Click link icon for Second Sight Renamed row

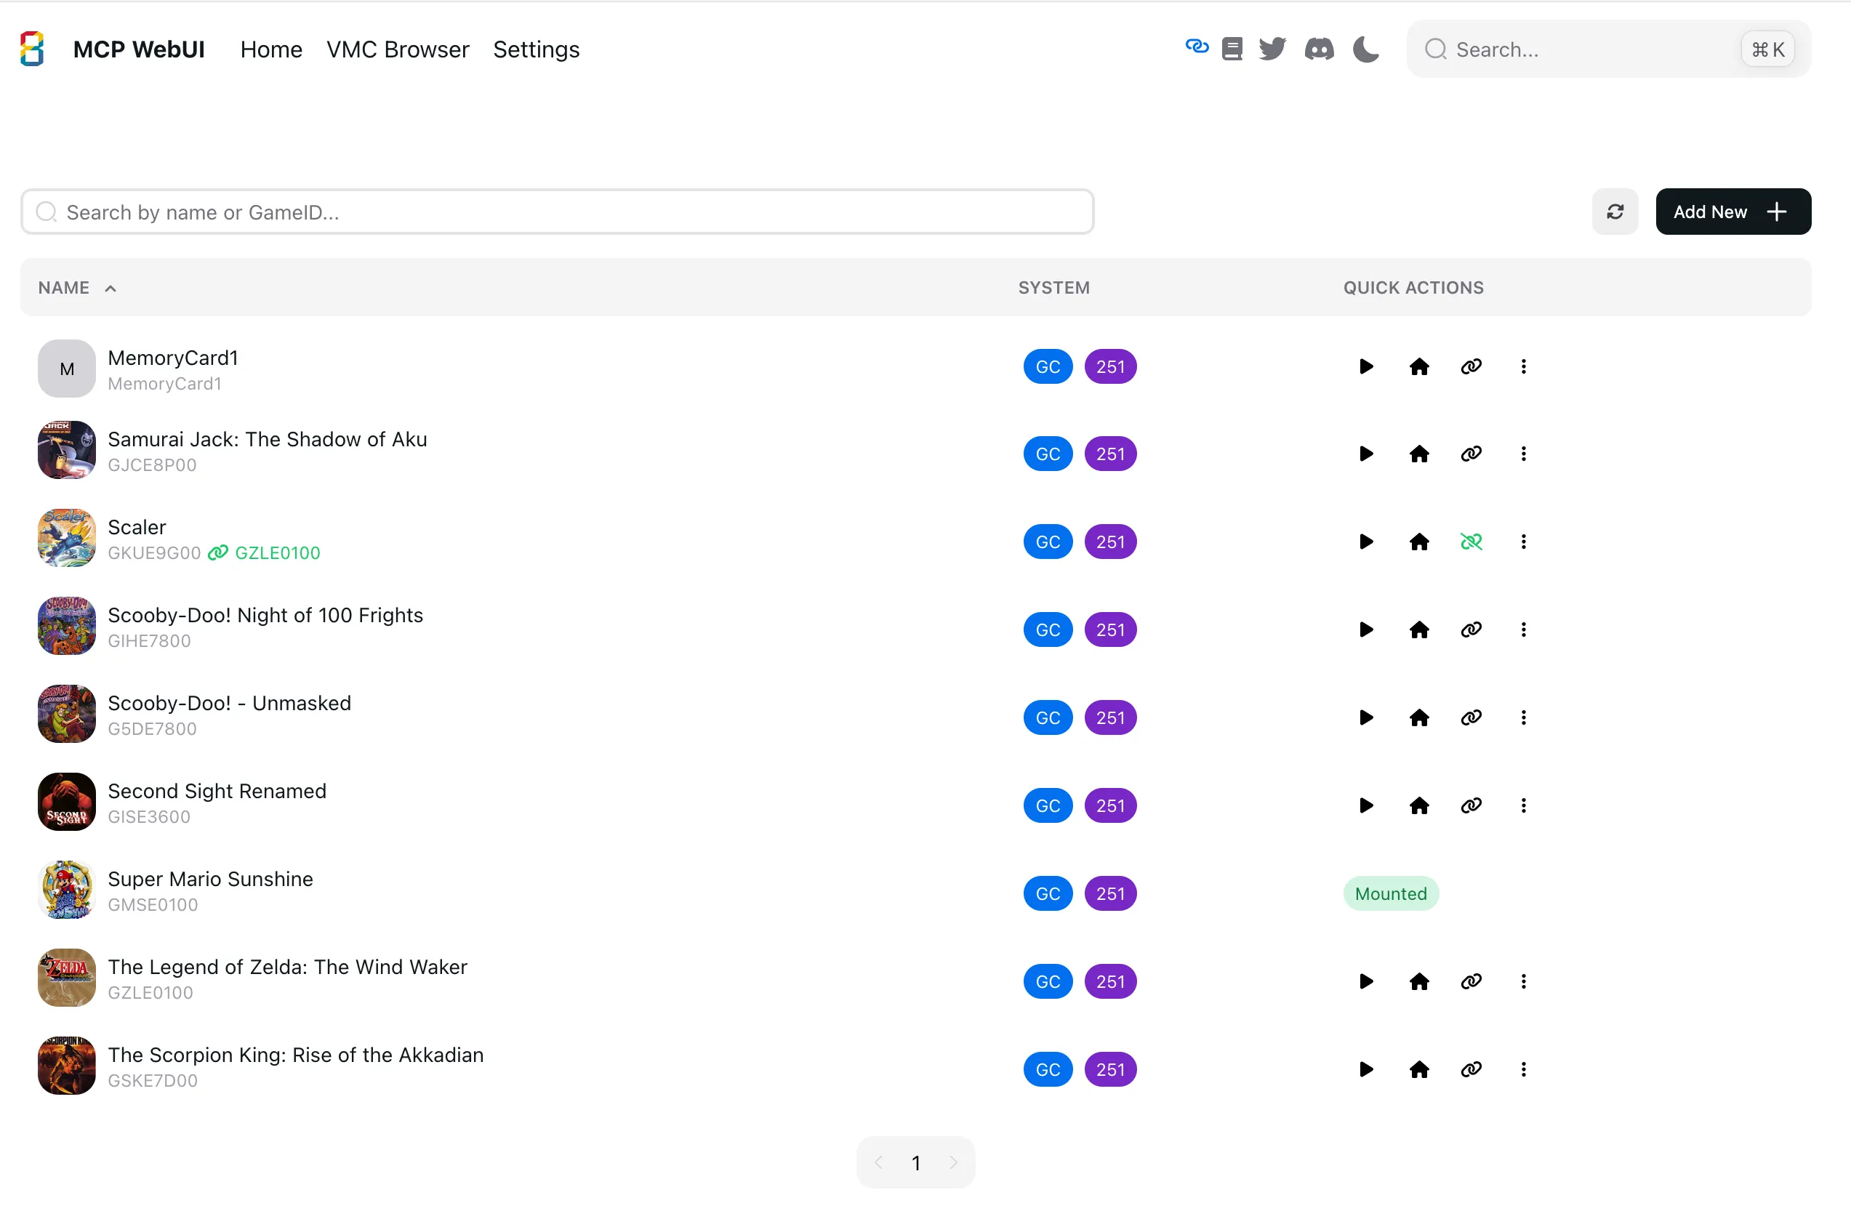(x=1471, y=805)
